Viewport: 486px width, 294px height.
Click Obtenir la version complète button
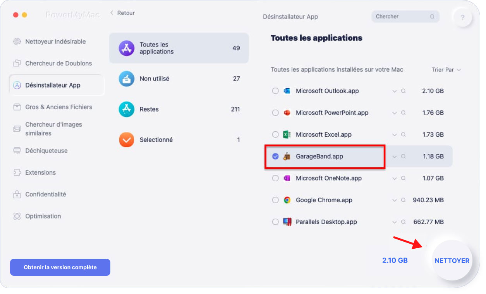(x=60, y=267)
